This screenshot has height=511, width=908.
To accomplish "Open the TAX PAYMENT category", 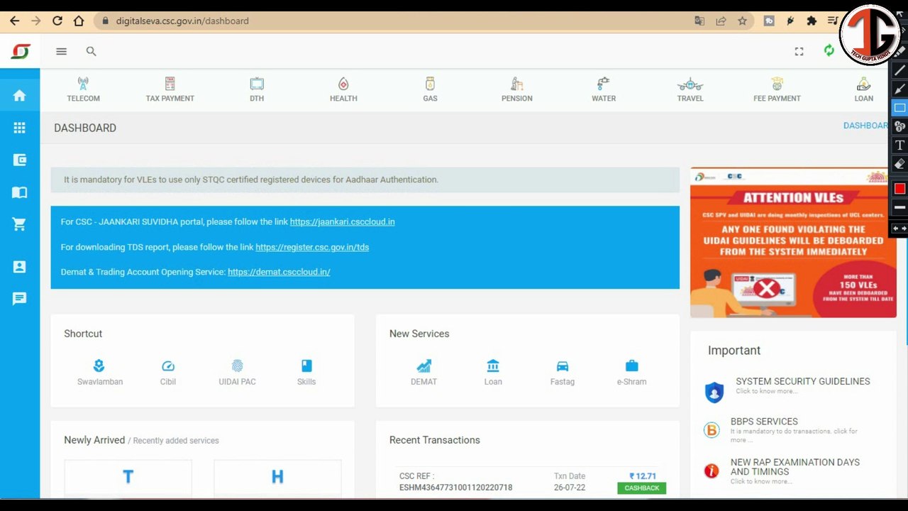I will pyautogui.click(x=170, y=89).
